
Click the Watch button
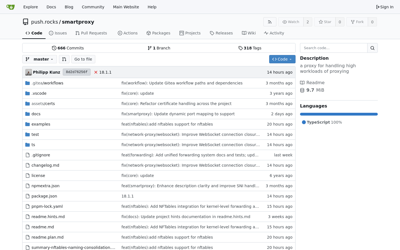pos(291,22)
